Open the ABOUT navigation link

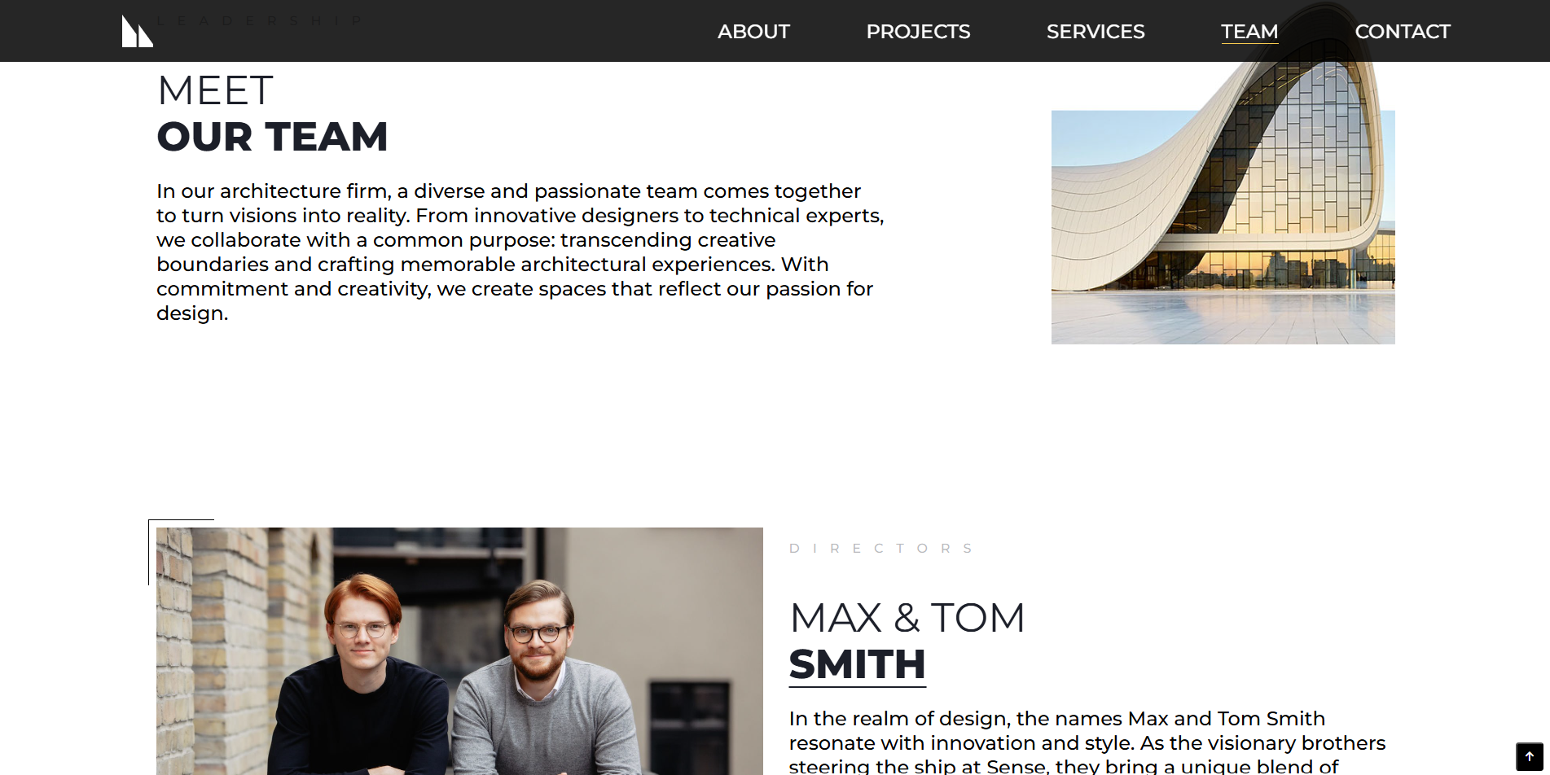(x=753, y=32)
